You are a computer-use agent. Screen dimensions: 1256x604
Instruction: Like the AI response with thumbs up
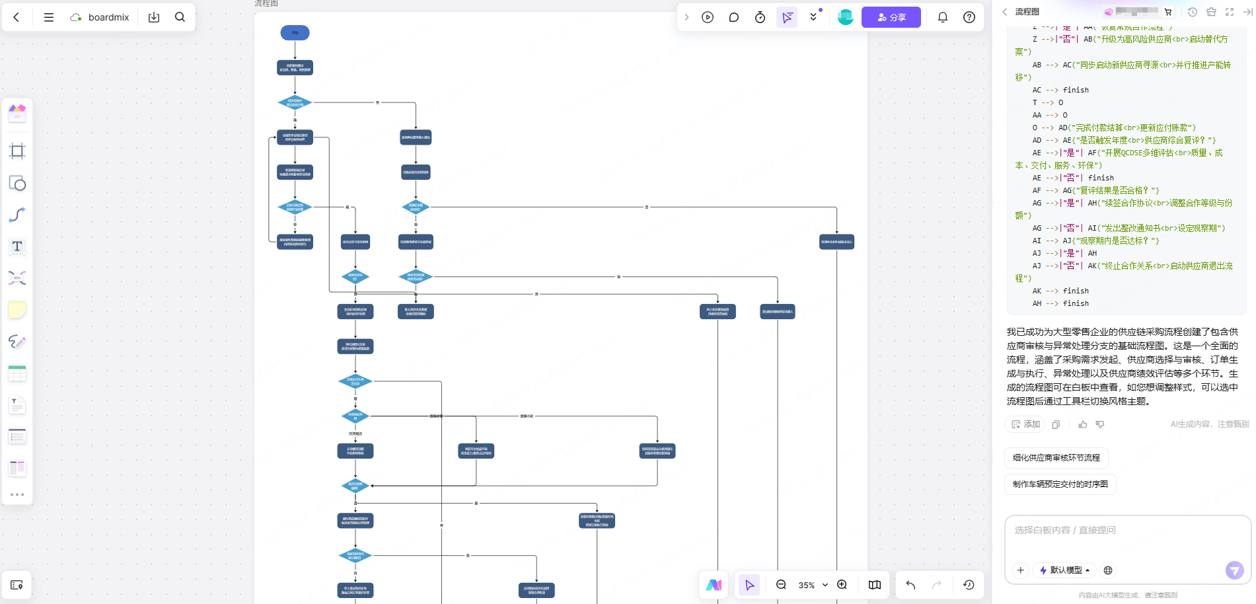click(x=1082, y=424)
